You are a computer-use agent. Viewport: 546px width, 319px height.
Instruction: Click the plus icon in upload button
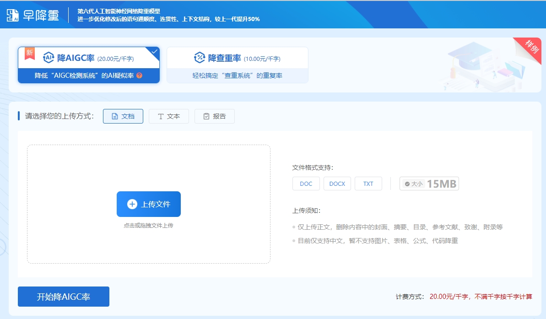(x=132, y=204)
